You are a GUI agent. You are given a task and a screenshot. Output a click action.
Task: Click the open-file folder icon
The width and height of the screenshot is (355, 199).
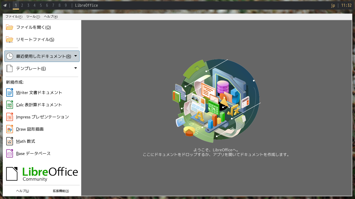[x=10, y=27]
